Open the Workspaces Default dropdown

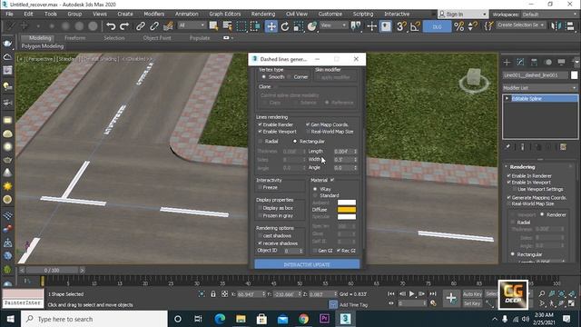pyautogui.click(x=549, y=15)
